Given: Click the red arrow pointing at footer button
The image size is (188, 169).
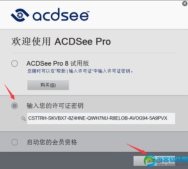Looking at the screenshot, I should pos(136,149).
